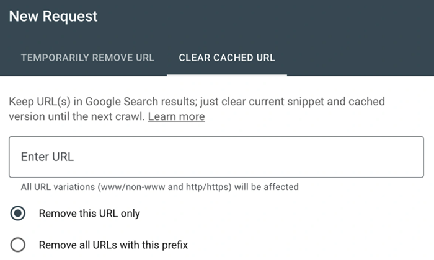434x260 pixels.
Task: Click the 'Remove all URLs with this prefix' label
Action: (113, 245)
